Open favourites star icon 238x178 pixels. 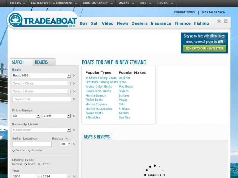click(x=219, y=21)
